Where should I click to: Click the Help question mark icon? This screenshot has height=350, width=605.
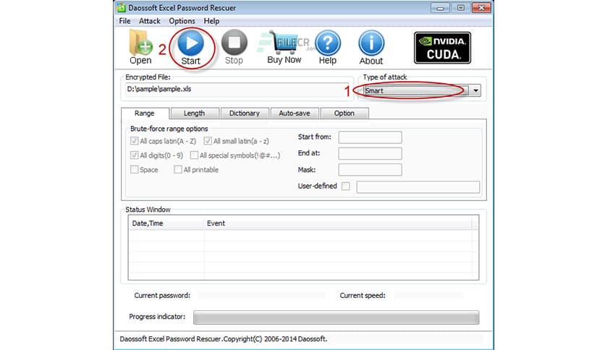[328, 43]
